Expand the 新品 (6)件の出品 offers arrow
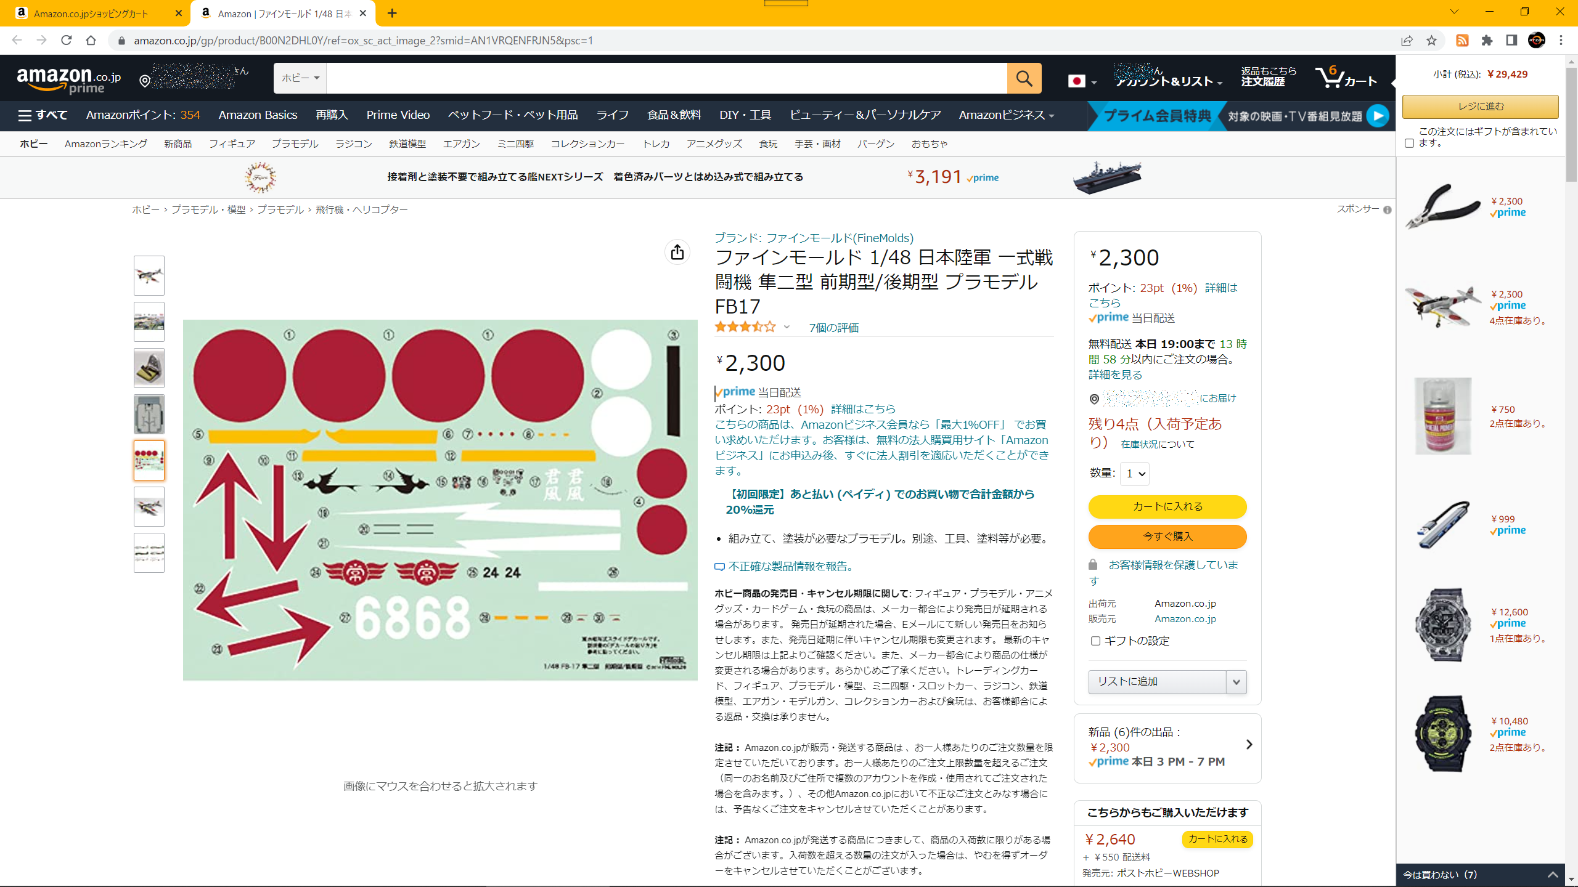The image size is (1578, 887). [x=1249, y=745]
